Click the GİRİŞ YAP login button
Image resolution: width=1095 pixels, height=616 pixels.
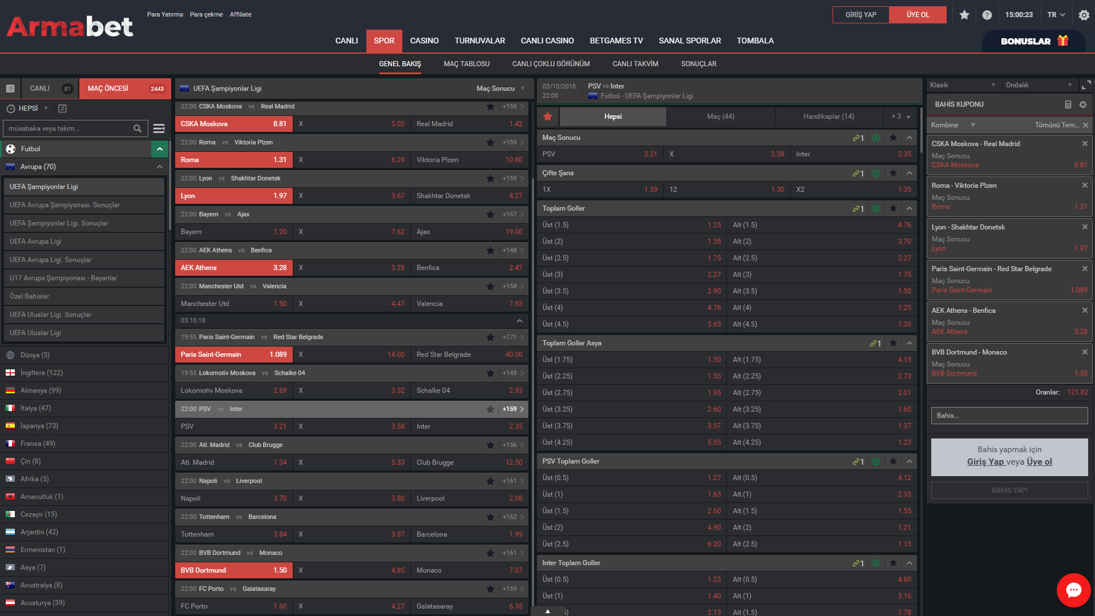[860, 15]
